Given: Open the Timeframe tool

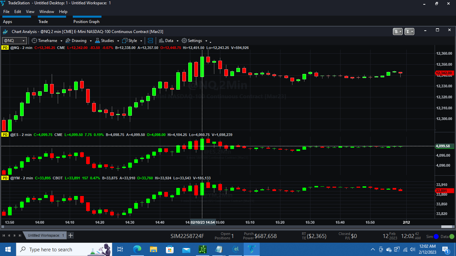Looking at the screenshot, I should [44, 41].
